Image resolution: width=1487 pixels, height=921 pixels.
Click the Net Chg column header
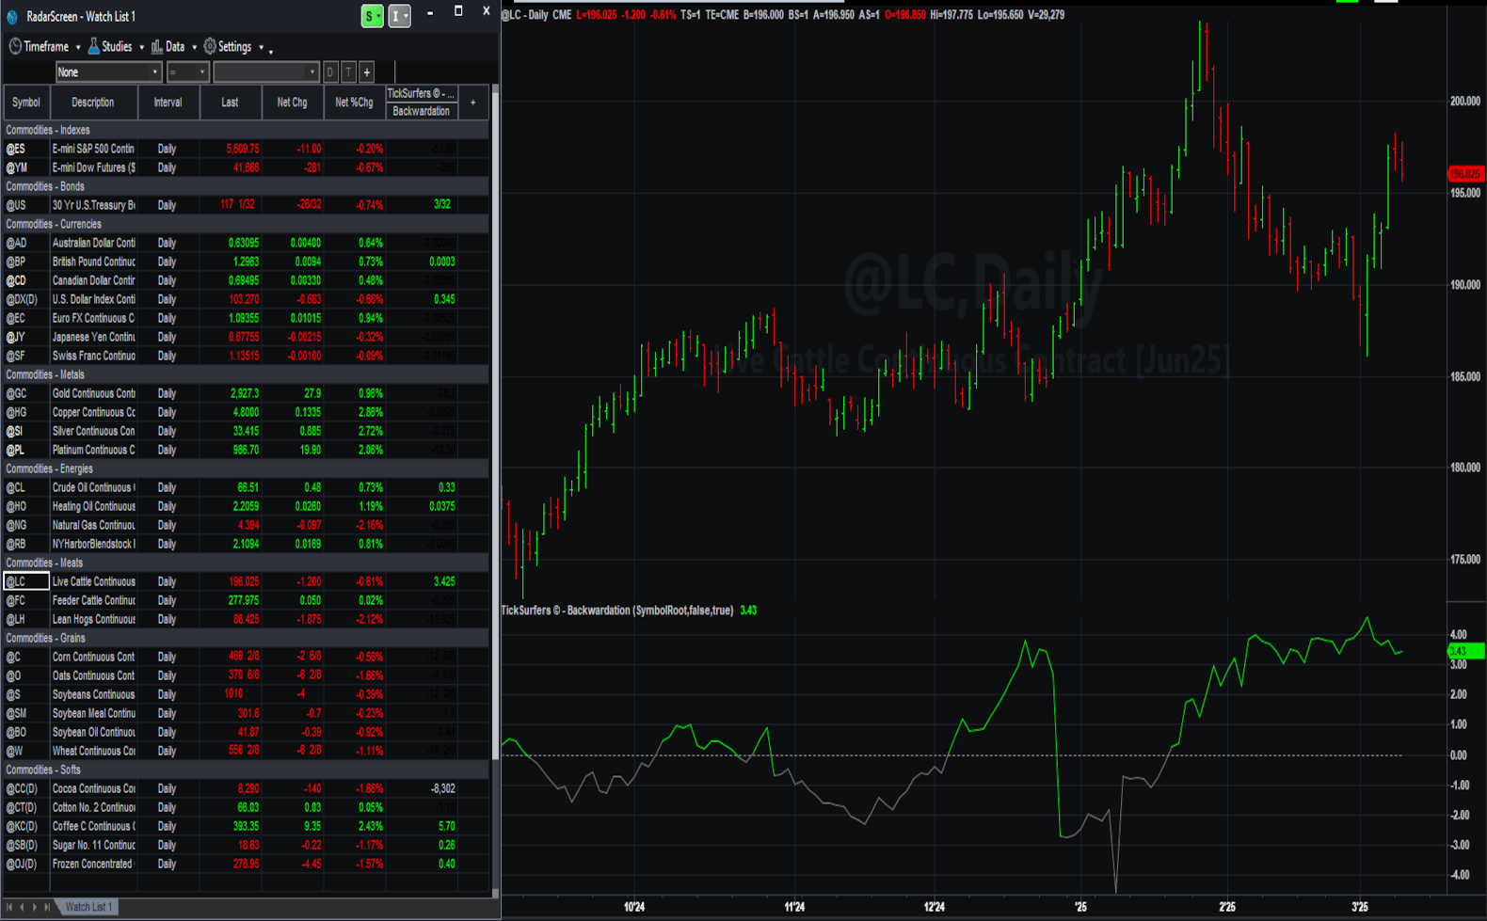pyautogui.click(x=292, y=103)
